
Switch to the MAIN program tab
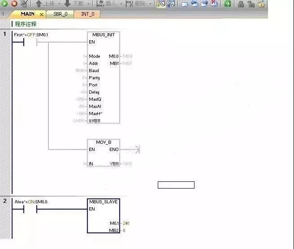[x=27, y=14]
